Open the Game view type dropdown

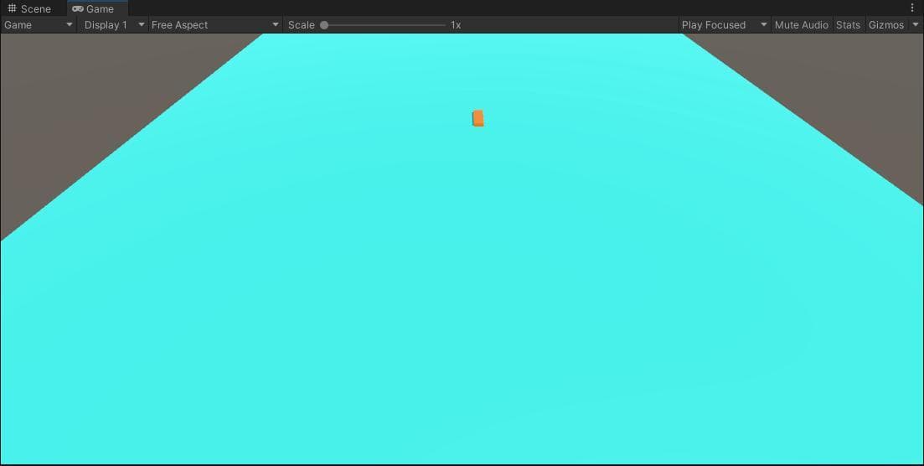(39, 25)
